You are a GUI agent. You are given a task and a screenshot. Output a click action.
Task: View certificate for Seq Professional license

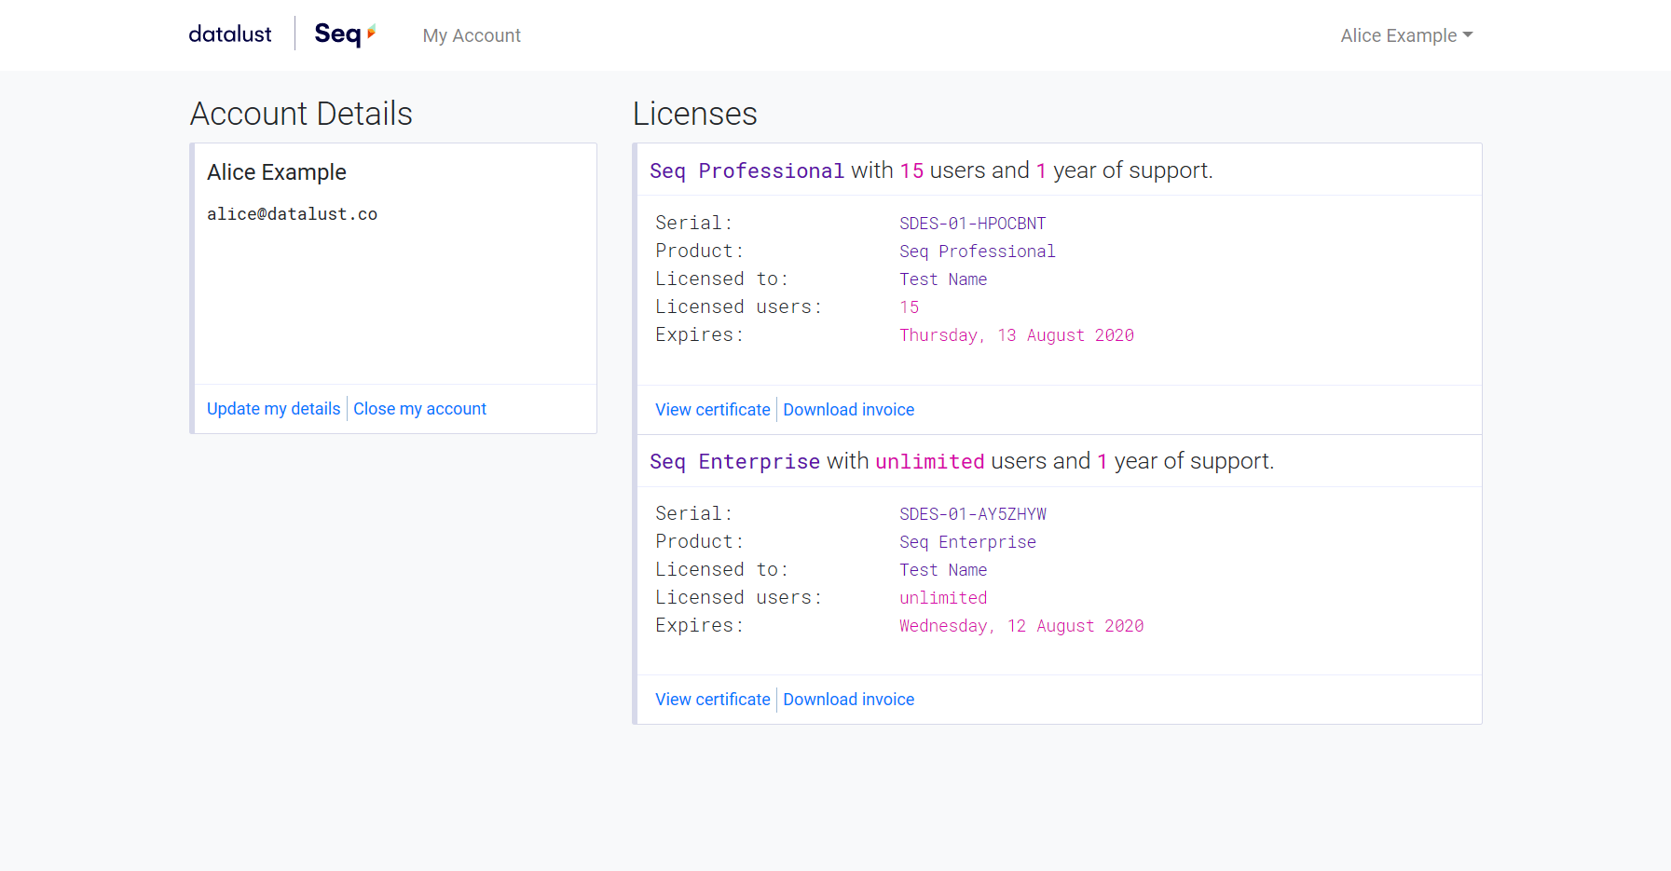(713, 410)
